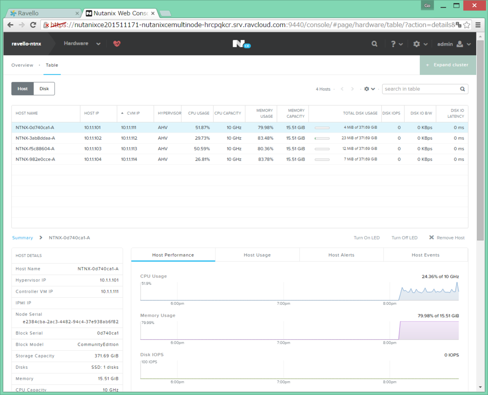Click the ravello-ntnx cluster name
488x395 pixels.
point(26,44)
